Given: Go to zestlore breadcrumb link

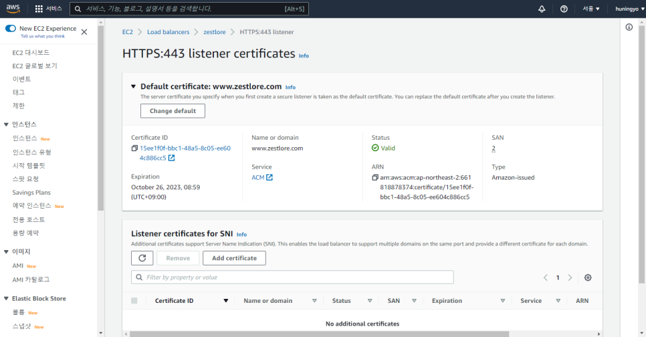Looking at the screenshot, I should [215, 31].
